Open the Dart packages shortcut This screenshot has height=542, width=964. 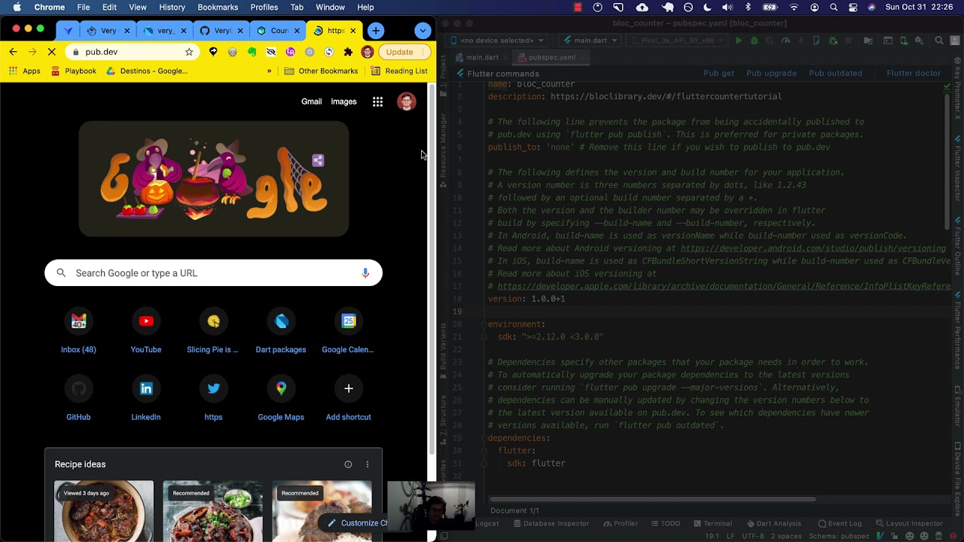coord(281,331)
